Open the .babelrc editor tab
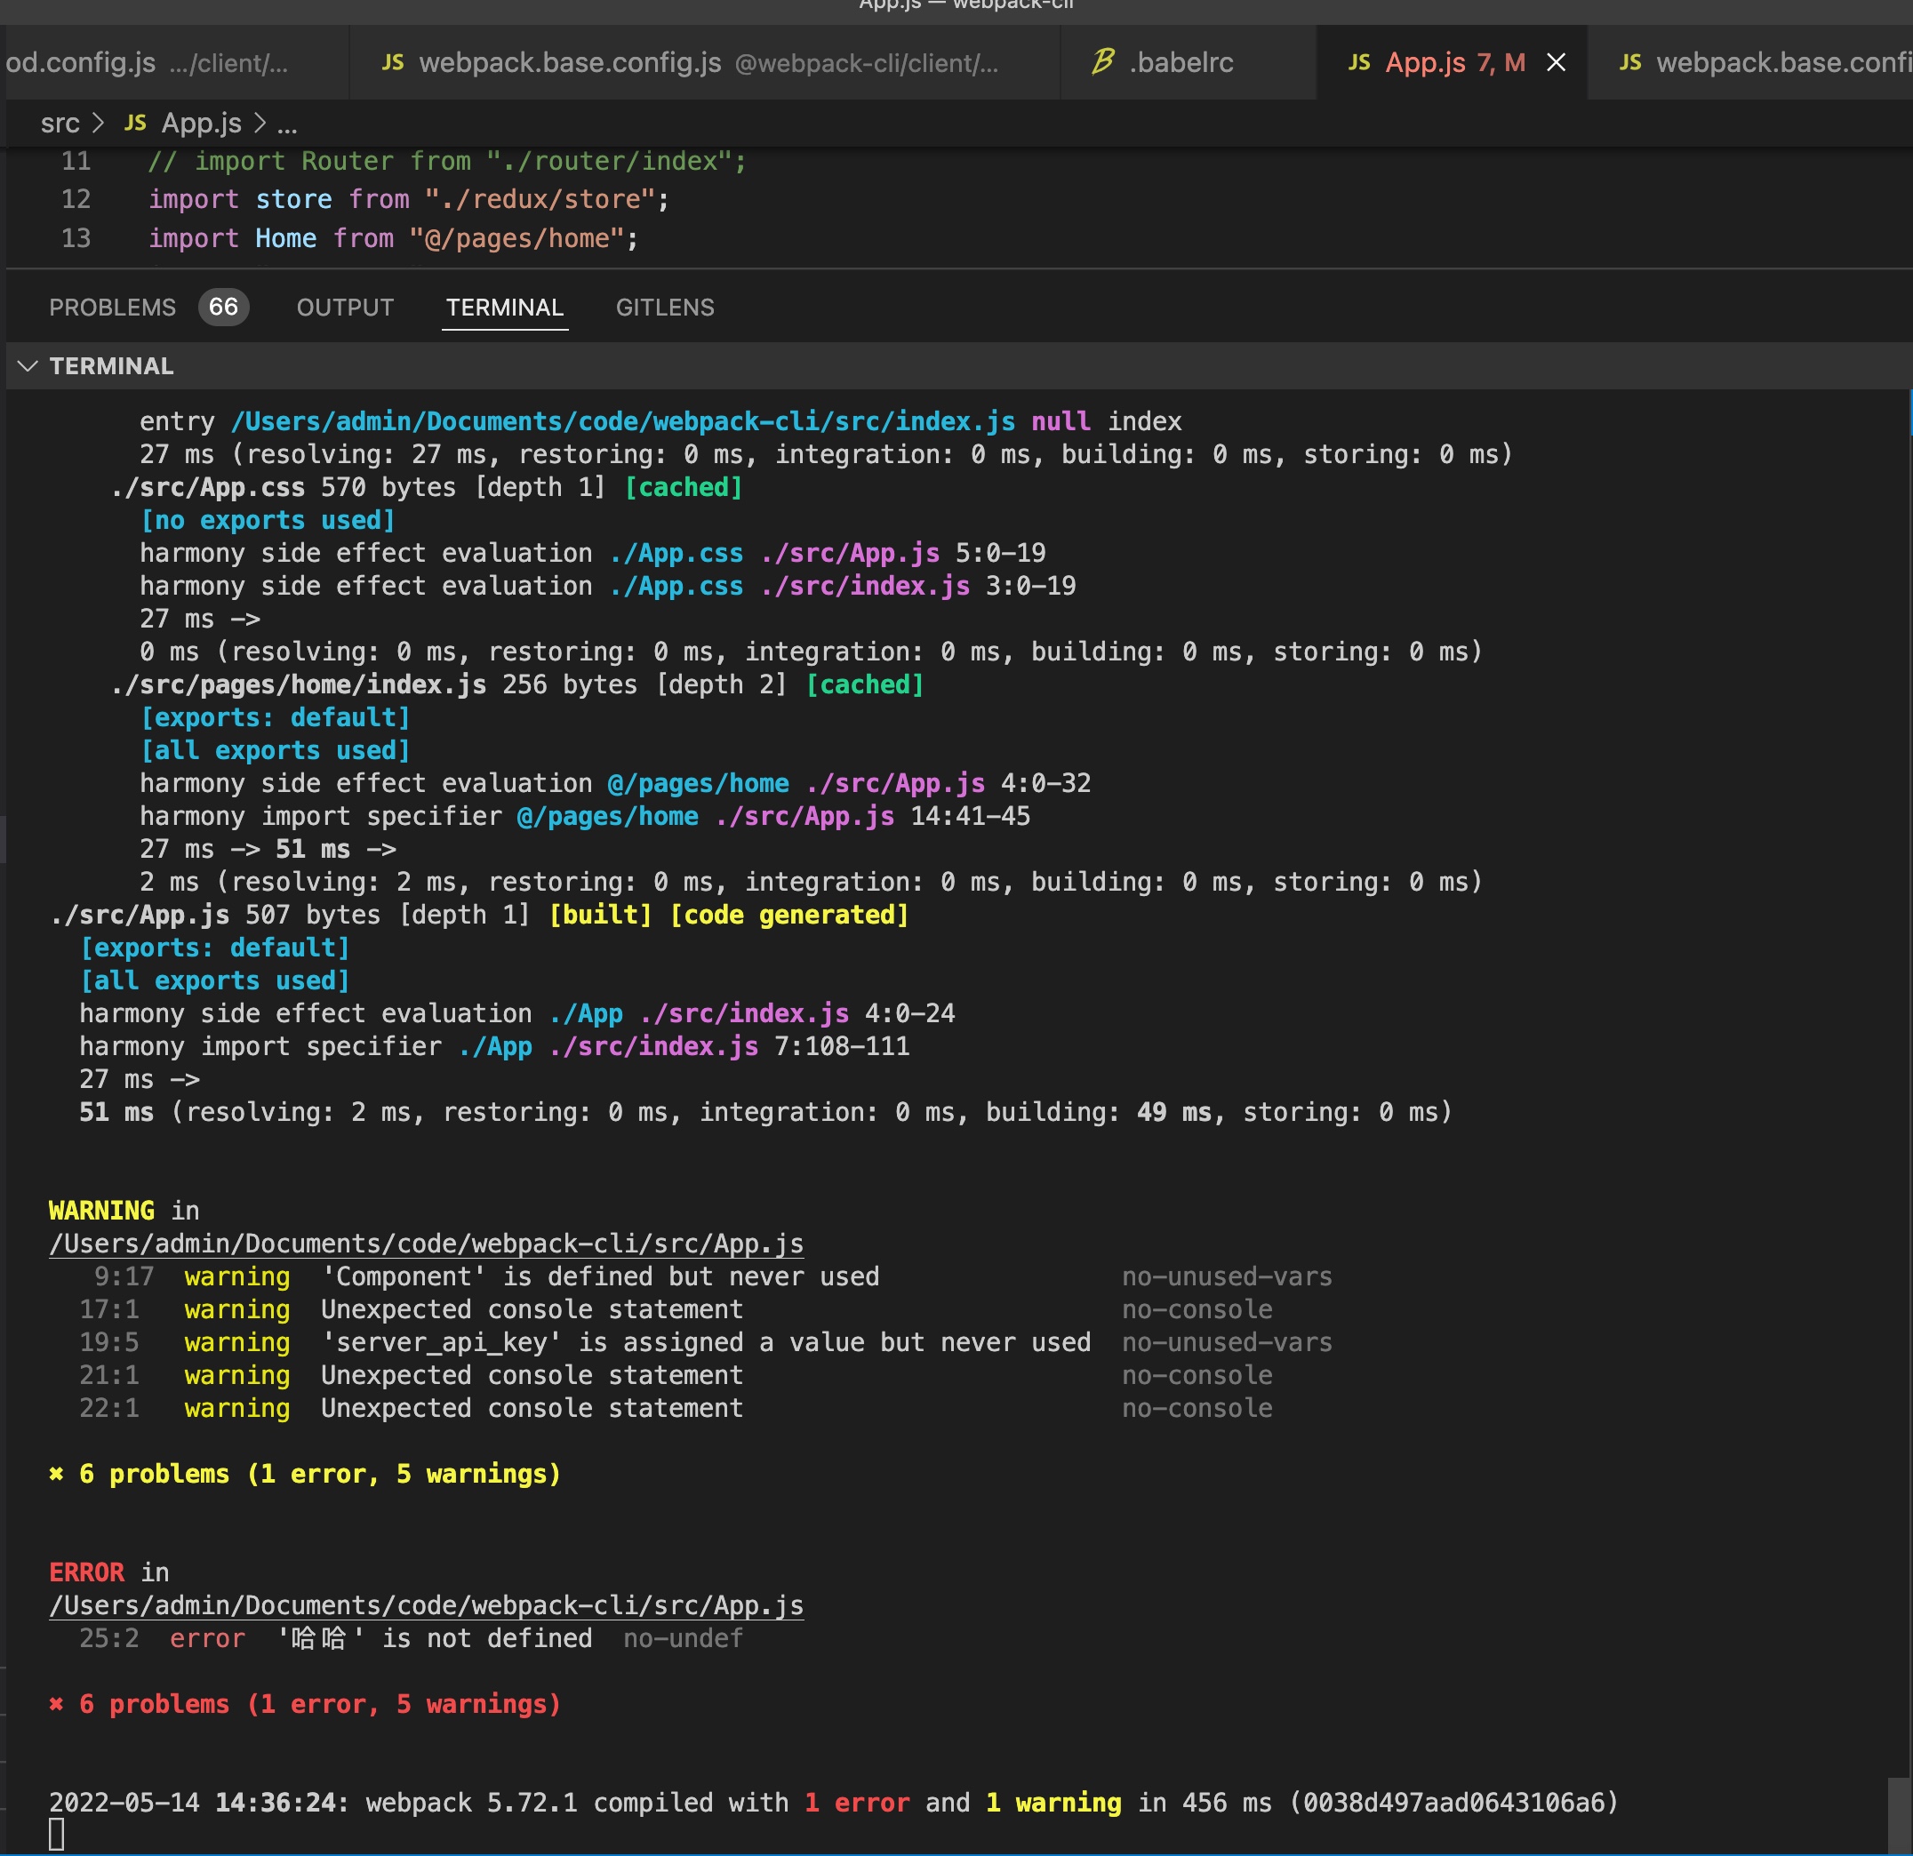Screen dimensions: 1913x1856 click(x=1181, y=62)
